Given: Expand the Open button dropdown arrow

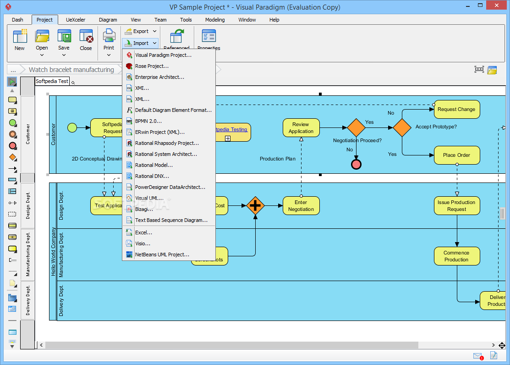Looking at the screenshot, I should coord(42,55).
